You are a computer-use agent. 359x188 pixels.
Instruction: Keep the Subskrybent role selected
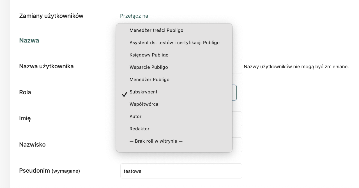143,92
